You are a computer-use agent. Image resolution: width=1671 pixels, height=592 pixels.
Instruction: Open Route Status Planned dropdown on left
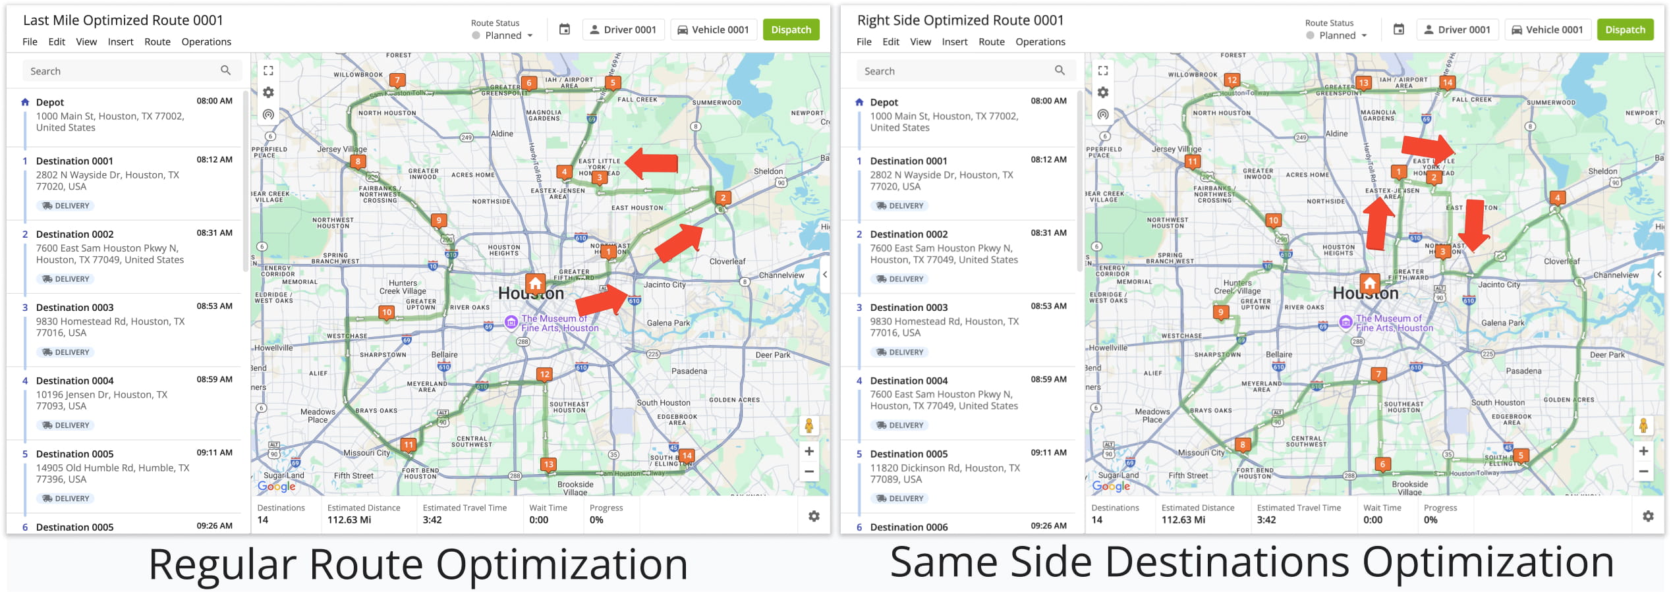coord(503,36)
